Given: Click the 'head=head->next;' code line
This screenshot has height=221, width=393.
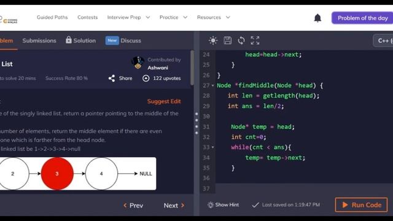Looking at the screenshot, I should 273,55.
